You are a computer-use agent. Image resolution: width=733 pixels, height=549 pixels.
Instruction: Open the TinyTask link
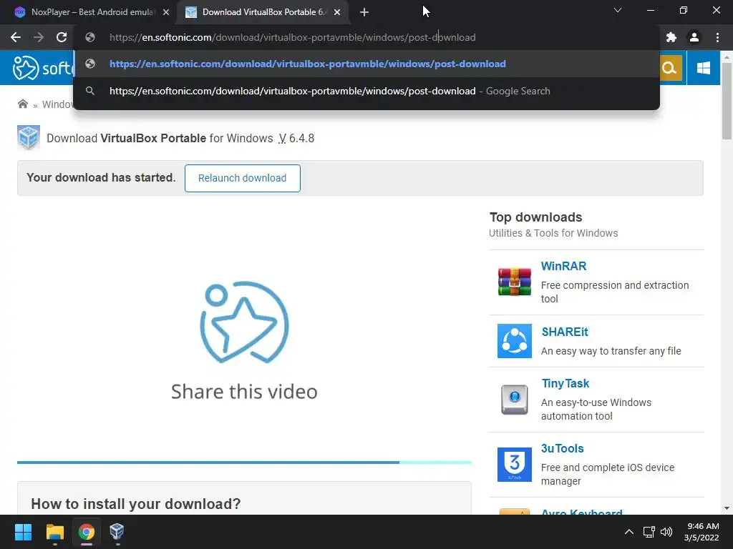(565, 384)
